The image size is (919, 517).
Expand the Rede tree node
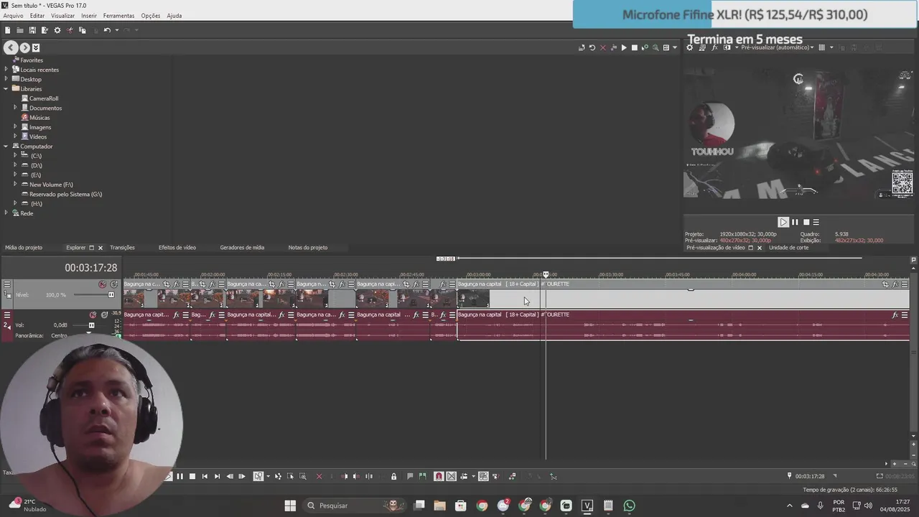pos(6,213)
